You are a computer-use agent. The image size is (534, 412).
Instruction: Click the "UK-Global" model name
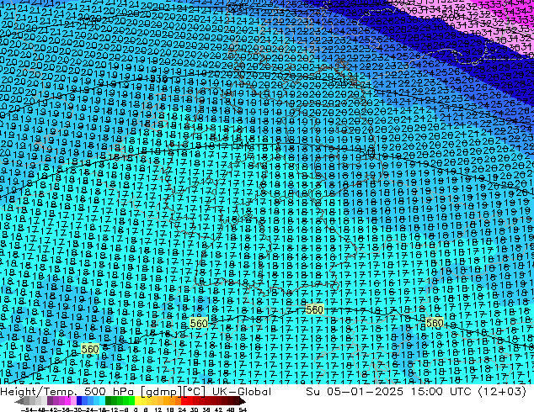(242, 392)
